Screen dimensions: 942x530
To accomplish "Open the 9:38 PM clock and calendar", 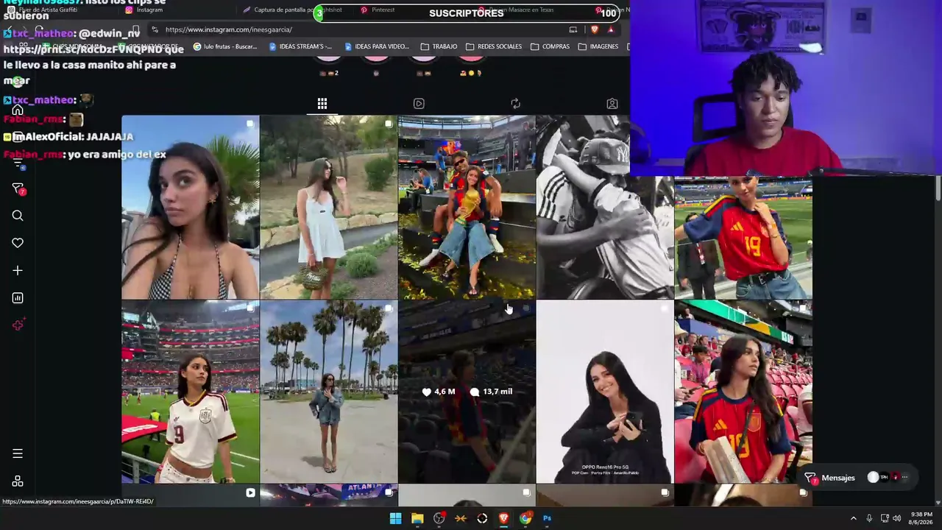I will 921,518.
